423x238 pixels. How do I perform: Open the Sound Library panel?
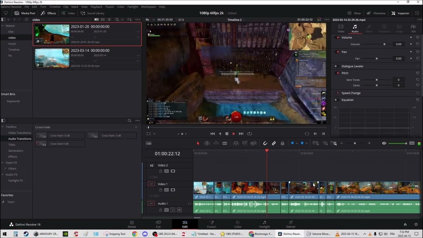(x=93, y=13)
